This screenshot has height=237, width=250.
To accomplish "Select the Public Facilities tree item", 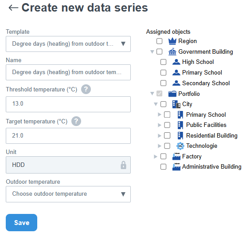I will click(x=206, y=125).
